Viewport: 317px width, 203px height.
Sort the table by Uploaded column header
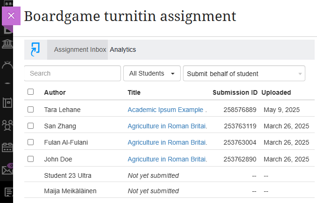coord(276,92)
